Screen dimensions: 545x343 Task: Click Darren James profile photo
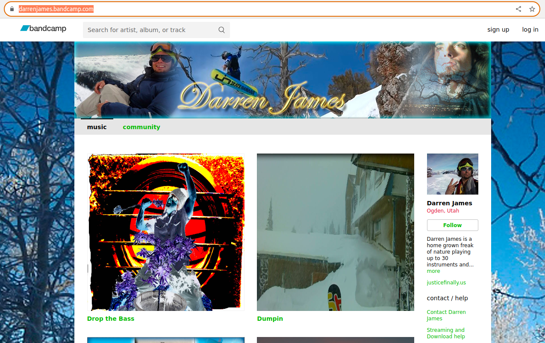click(452, 174)
